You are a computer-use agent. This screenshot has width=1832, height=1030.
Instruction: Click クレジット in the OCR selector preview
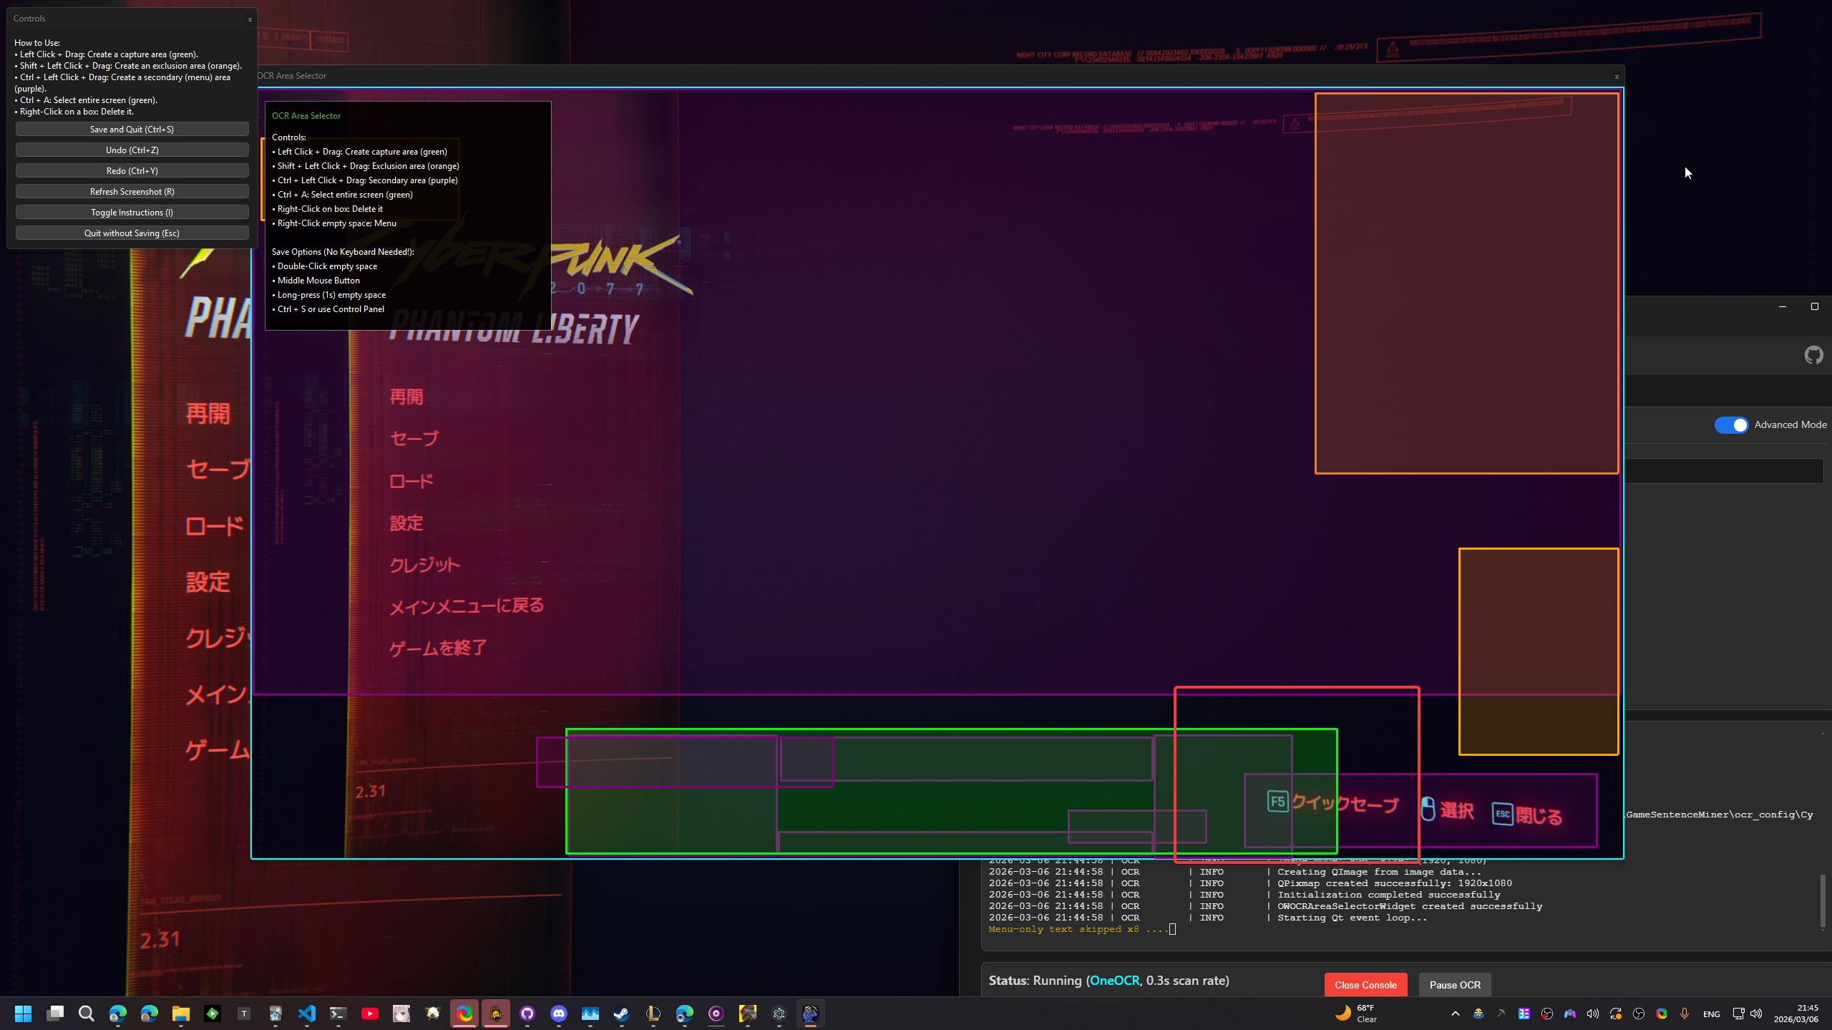pyautogui.click(x=424, y=565)
